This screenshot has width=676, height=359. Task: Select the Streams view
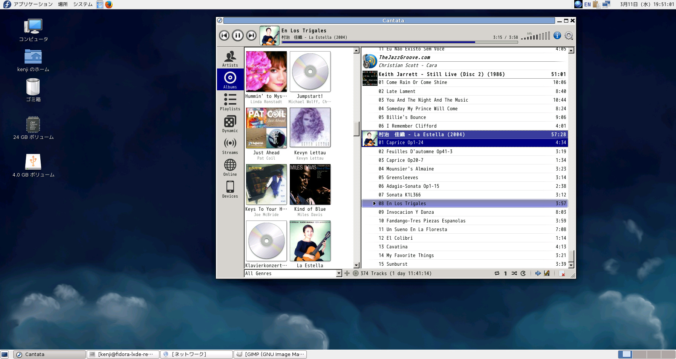click(x=230, y=146)
